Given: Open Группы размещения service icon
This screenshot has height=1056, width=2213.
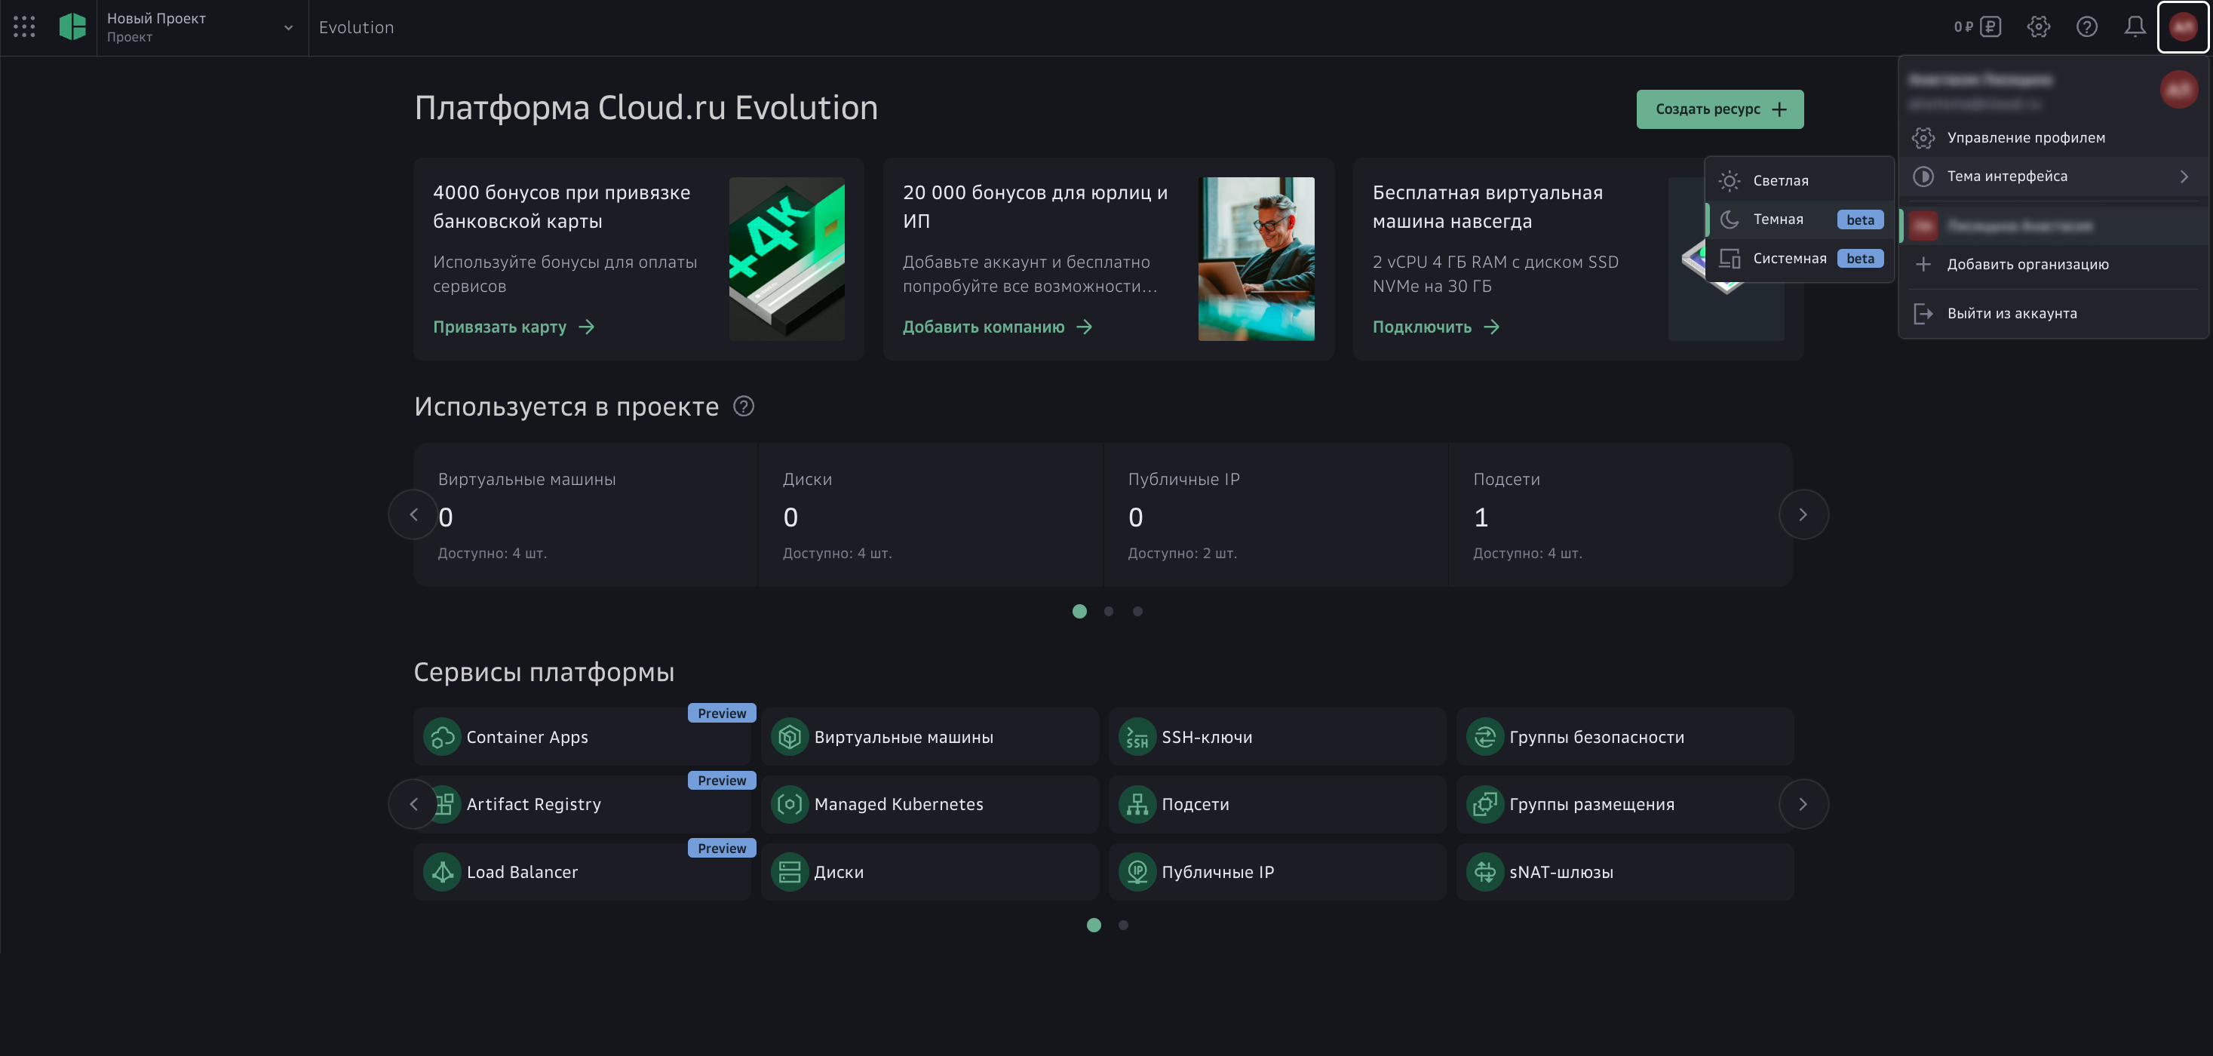Looking at the screenshot, I should pyautogui.click(x=1484, y=804).
